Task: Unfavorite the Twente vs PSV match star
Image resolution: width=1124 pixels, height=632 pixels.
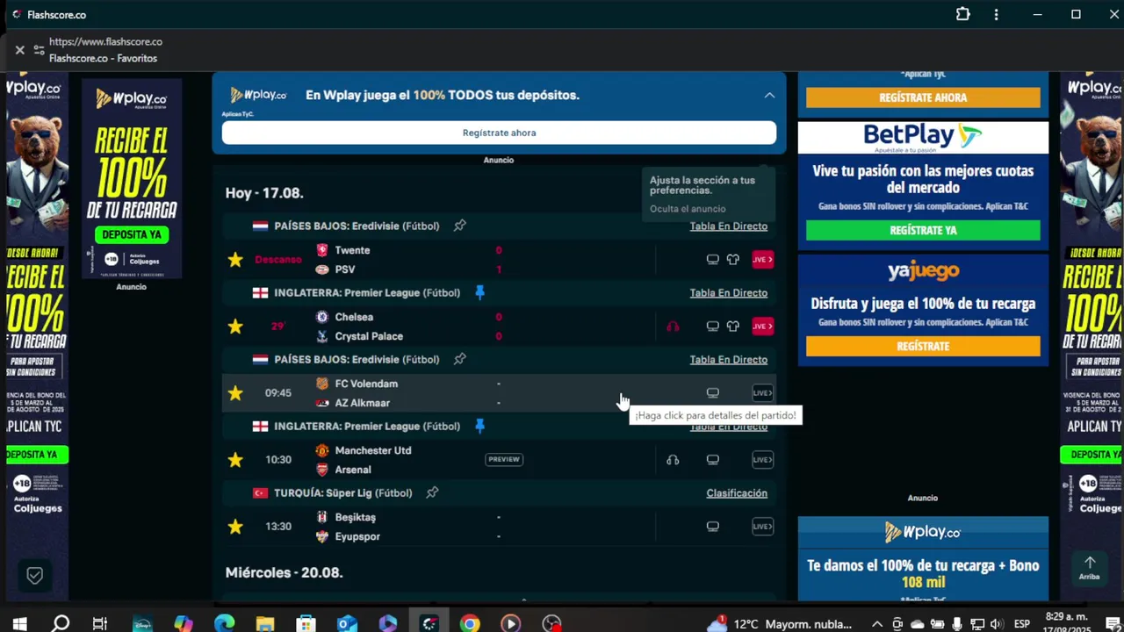Action: click(235, 260)
